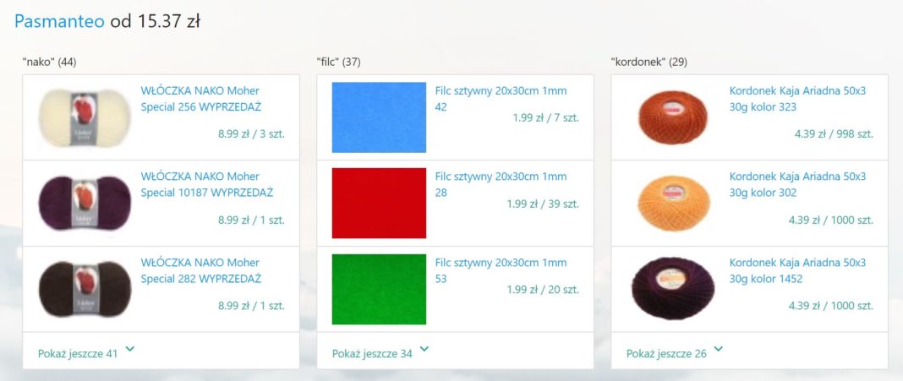Expand with chevron next to Pokaż jeszcze 26

719,349
